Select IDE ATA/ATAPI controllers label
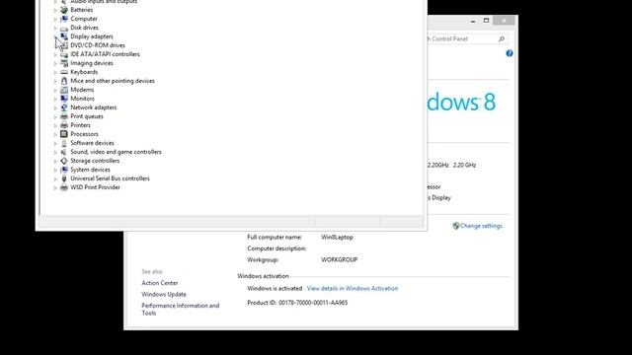Viewport: 632px width, 355px height. pos(106,54)
